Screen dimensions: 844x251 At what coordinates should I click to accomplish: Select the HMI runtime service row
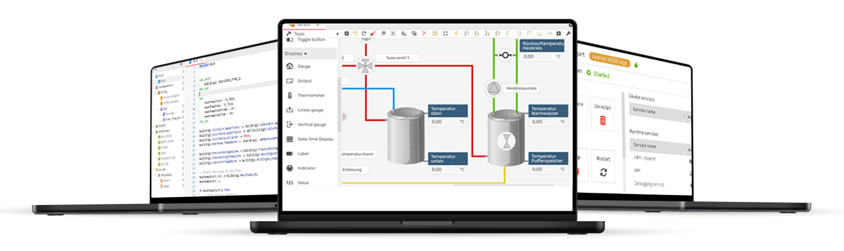click(637, 170)
